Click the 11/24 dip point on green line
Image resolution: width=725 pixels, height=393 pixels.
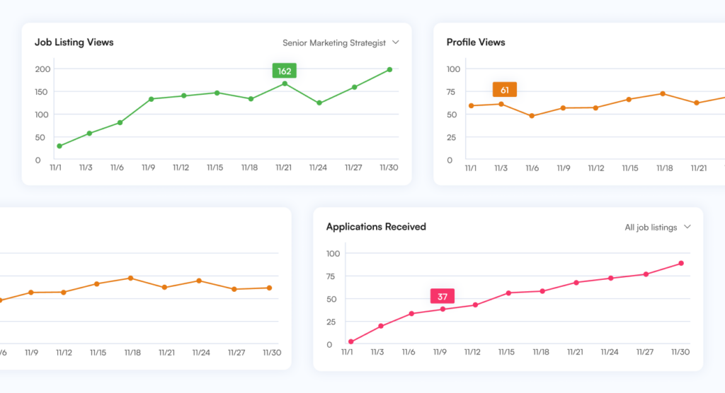(319, 103)
